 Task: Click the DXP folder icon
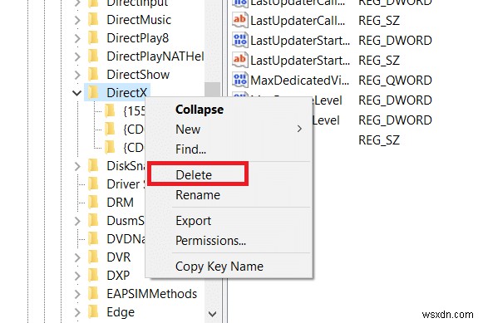pos(93,276)
